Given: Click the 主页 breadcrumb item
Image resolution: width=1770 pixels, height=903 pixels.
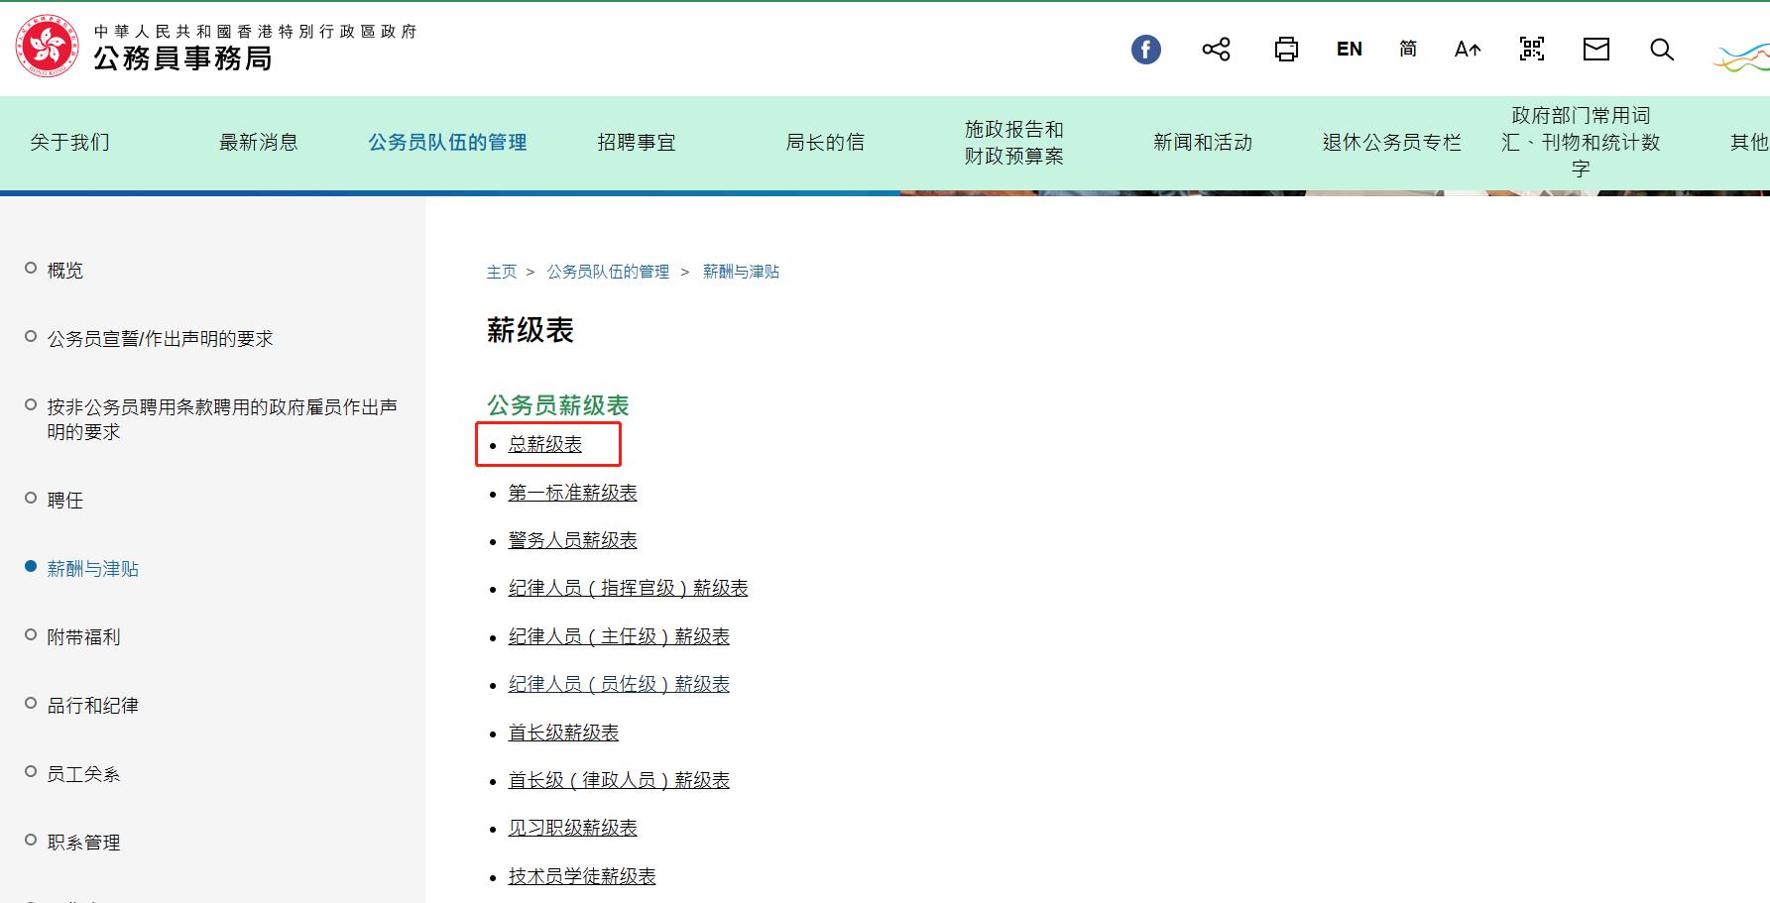Looking at the screenshot, I should pyautogui.click(x=502, y=271).
